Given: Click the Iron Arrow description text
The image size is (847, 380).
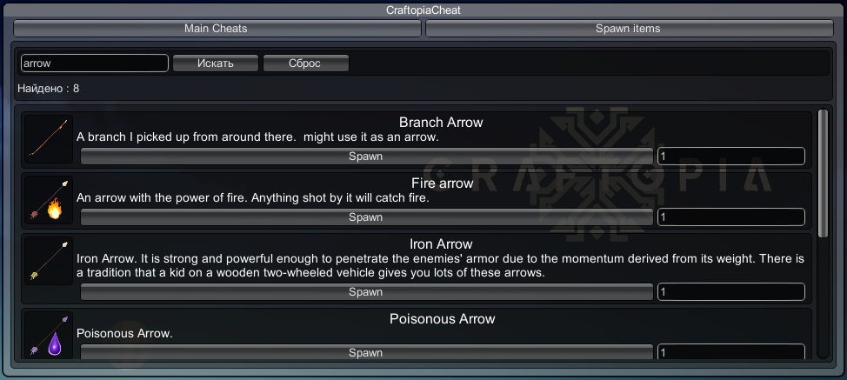Looking at the screenshot, I should pos(441,265).
